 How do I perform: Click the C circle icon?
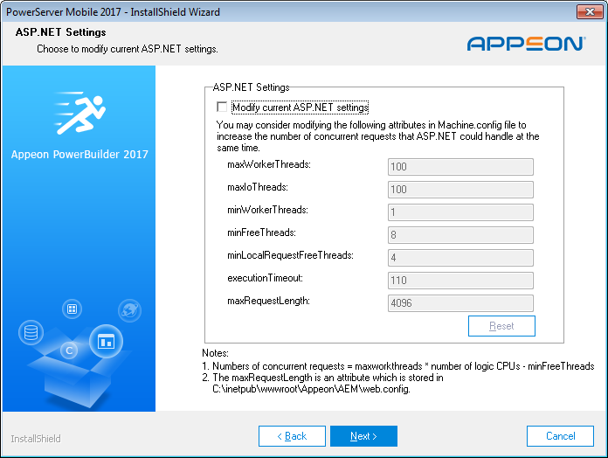coord(69,350)
